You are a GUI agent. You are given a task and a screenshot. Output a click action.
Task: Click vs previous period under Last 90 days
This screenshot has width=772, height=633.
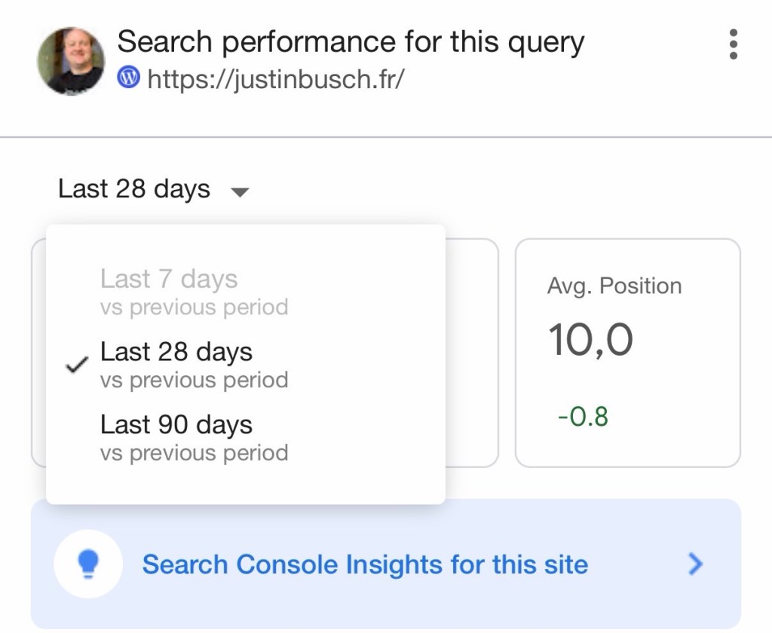pos(194,453)
